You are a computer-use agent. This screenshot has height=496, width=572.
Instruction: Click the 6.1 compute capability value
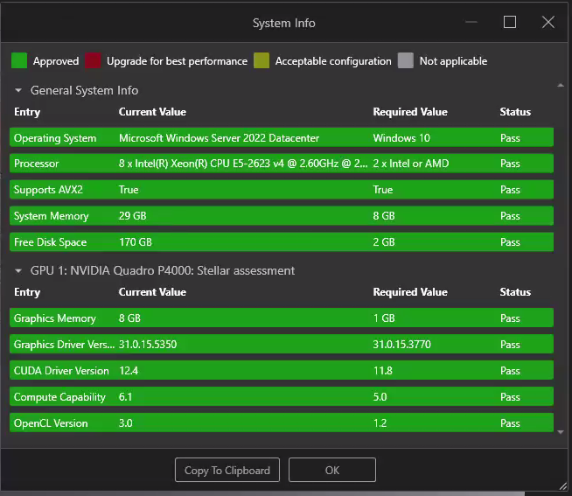125,397
